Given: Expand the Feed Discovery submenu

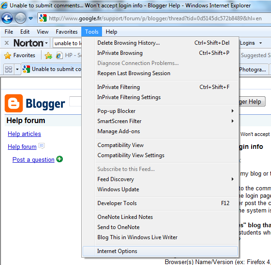Looking at the screenshot, I should (x=233, y=179).
